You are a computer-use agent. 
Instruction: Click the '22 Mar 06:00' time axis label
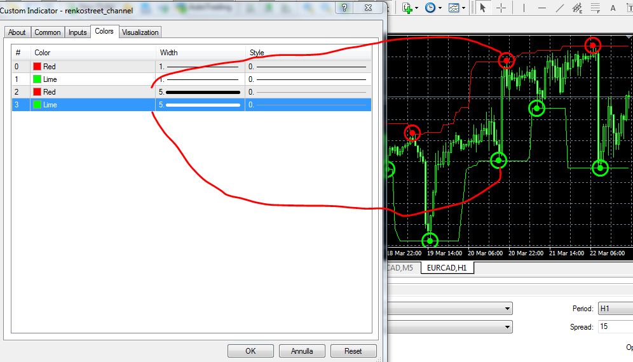pyautogui.click(x=607, y=253)
